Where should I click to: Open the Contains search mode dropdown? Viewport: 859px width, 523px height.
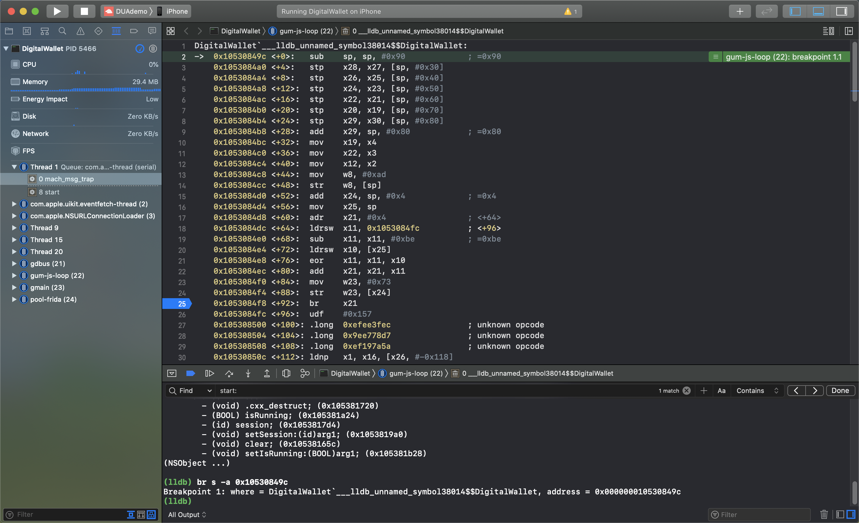pyautogui.click(x=757, y=391)
